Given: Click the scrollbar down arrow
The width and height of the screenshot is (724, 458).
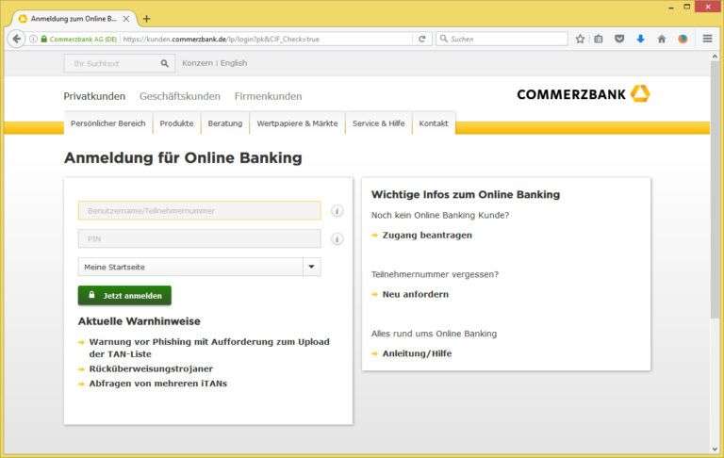Looking at the screenshot, I should [x=715, y=449].
